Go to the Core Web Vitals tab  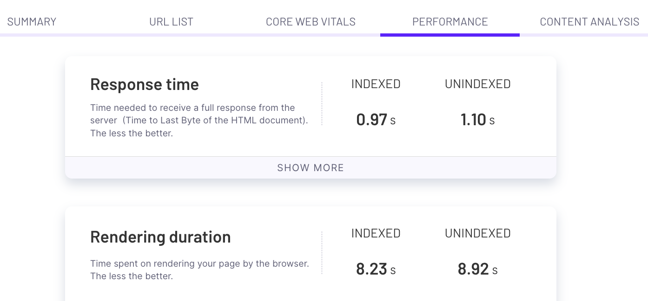[311, 22]
